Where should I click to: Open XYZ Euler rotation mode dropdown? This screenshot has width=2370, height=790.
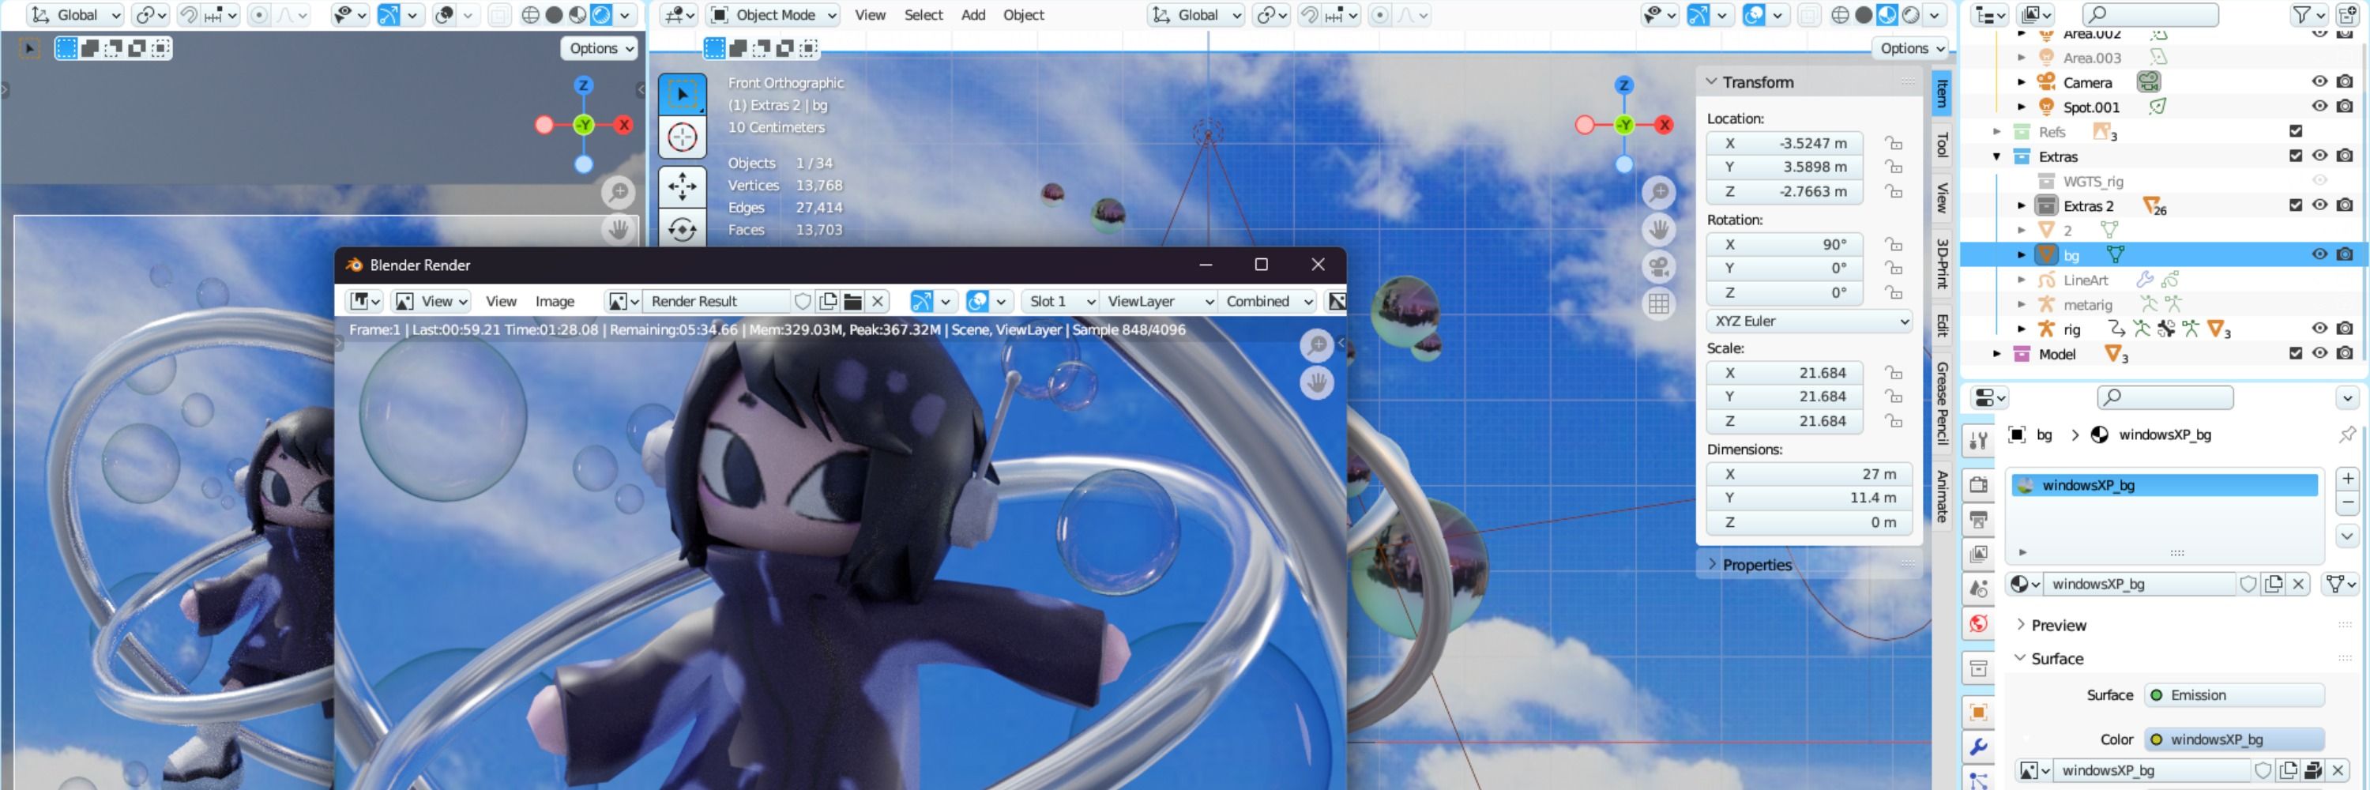[1808, 322]
